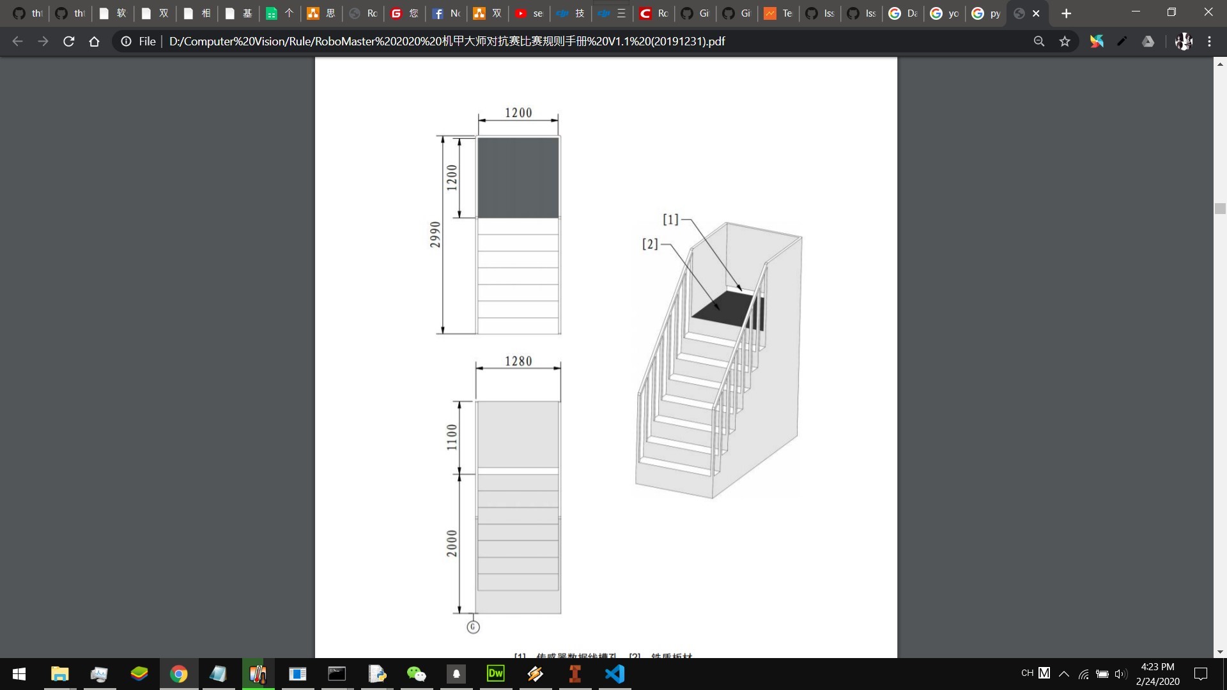This screenshot has height=690, width=1227.
Task: Switch the CH input language indicator
Action: [x=1028, y=673]
